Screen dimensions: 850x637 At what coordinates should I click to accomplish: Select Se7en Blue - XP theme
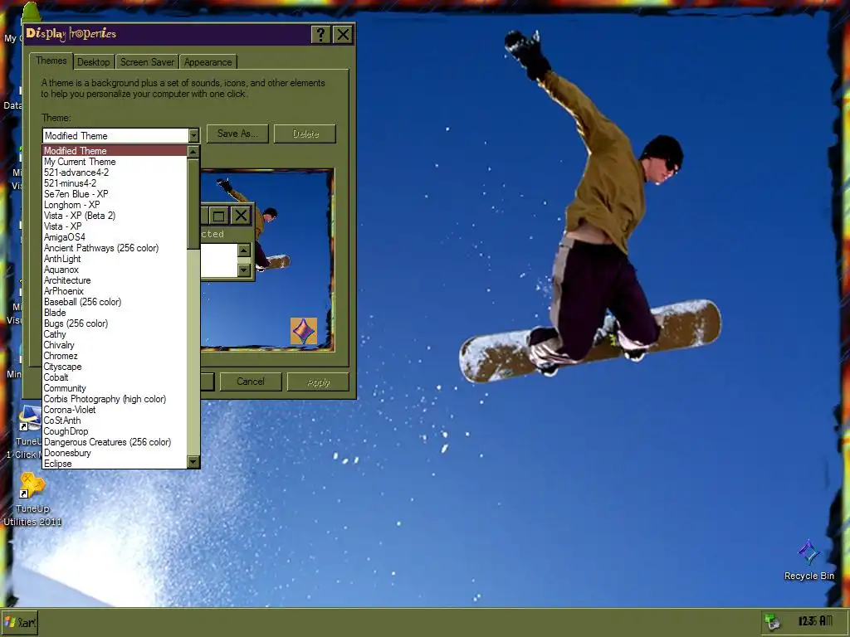tap(115, 194)
